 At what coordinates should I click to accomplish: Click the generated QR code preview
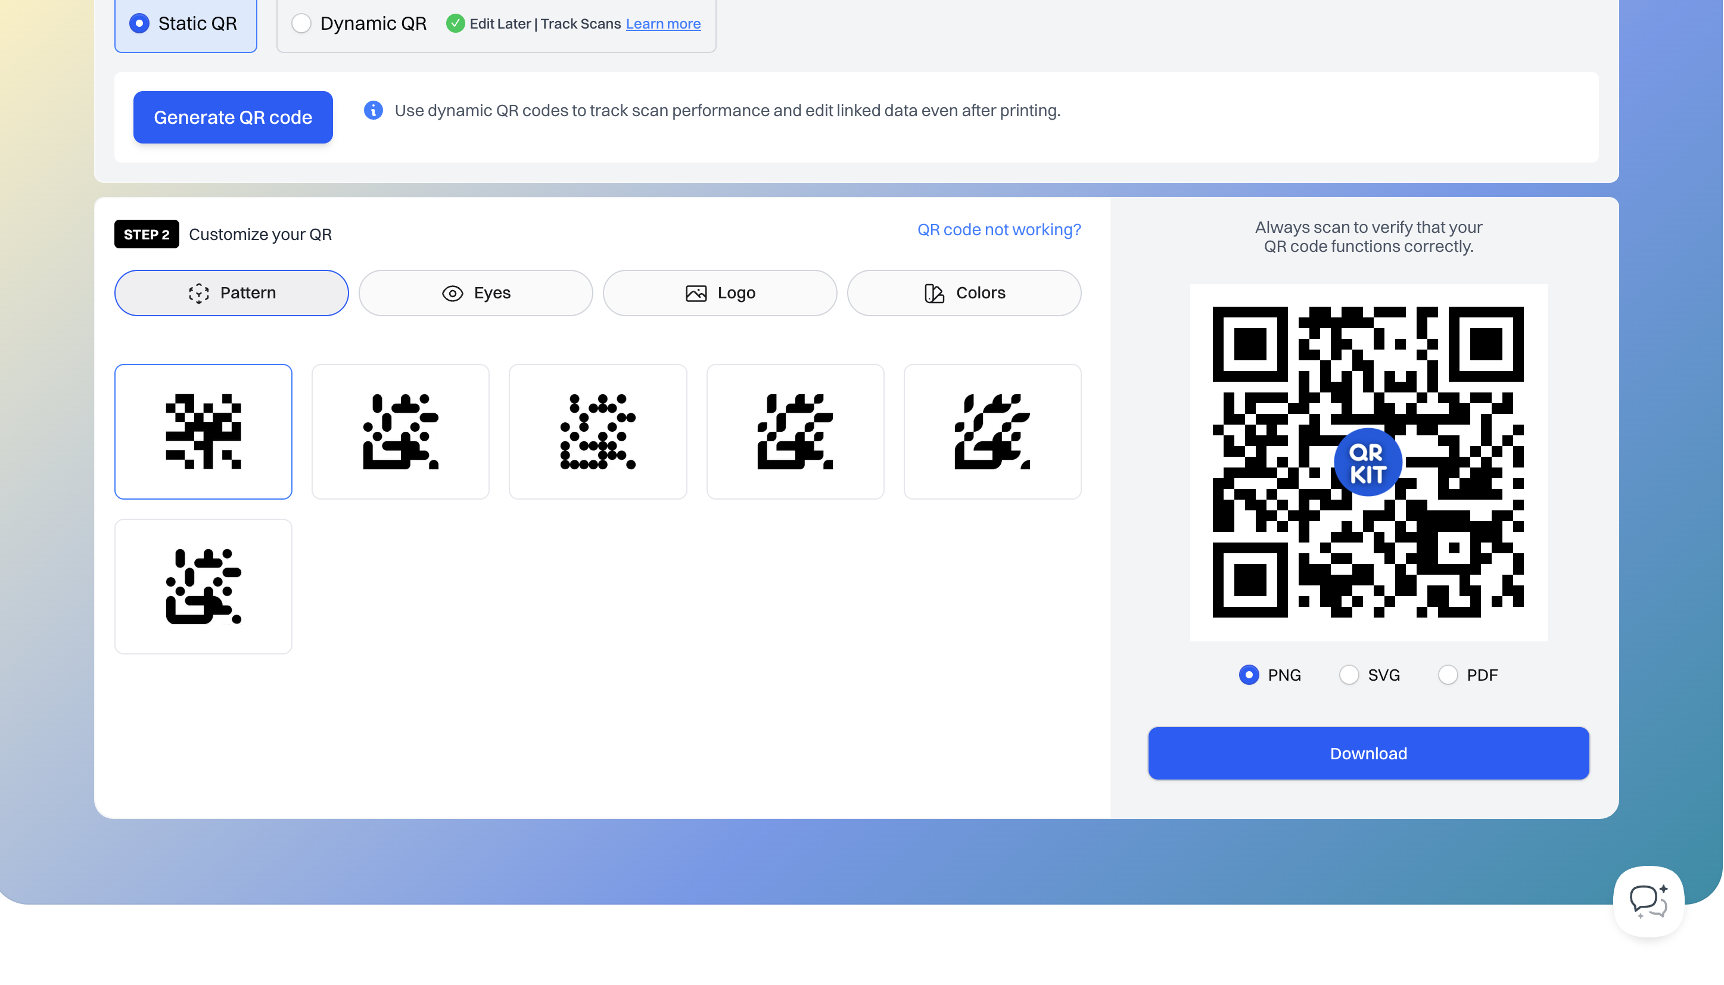tap(1368, 462)
